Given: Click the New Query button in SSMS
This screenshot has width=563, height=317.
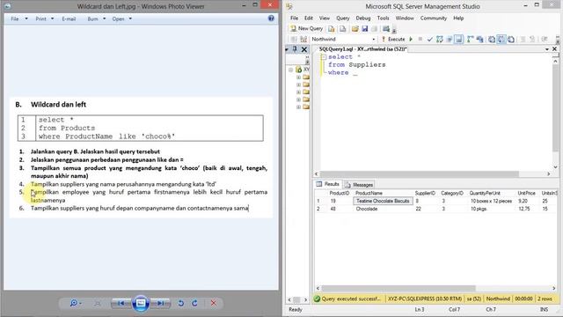Looking at the screenshot, I should pos(306,28).
